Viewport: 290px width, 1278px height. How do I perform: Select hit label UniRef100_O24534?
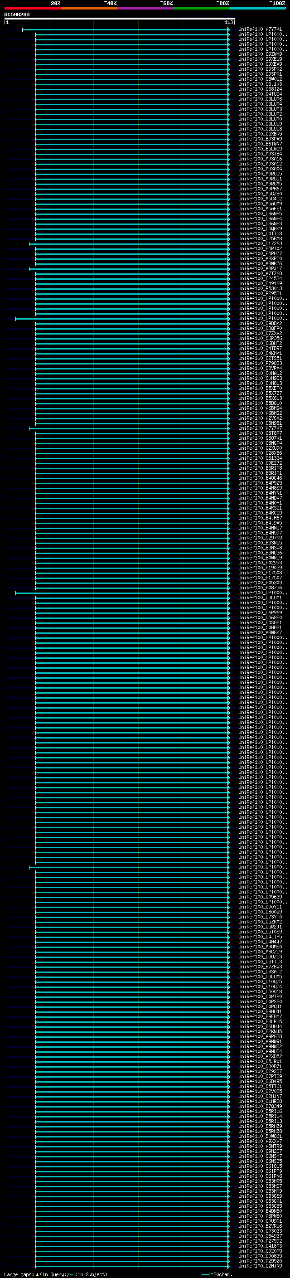pos(260,279)
